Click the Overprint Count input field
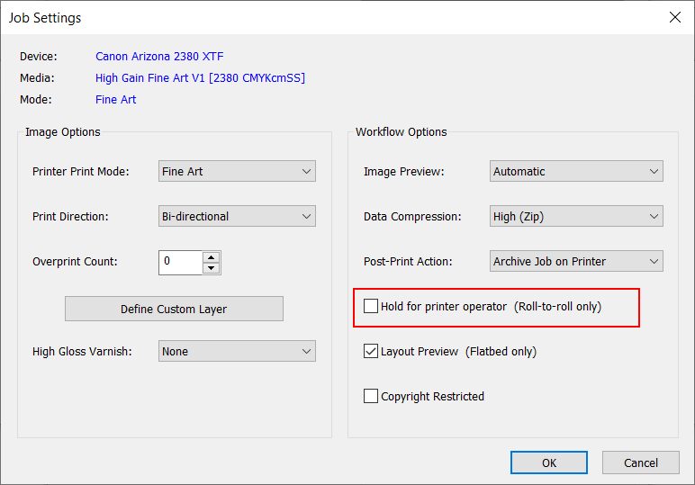The width and height of the screenshot is (695, 485). 180,262
